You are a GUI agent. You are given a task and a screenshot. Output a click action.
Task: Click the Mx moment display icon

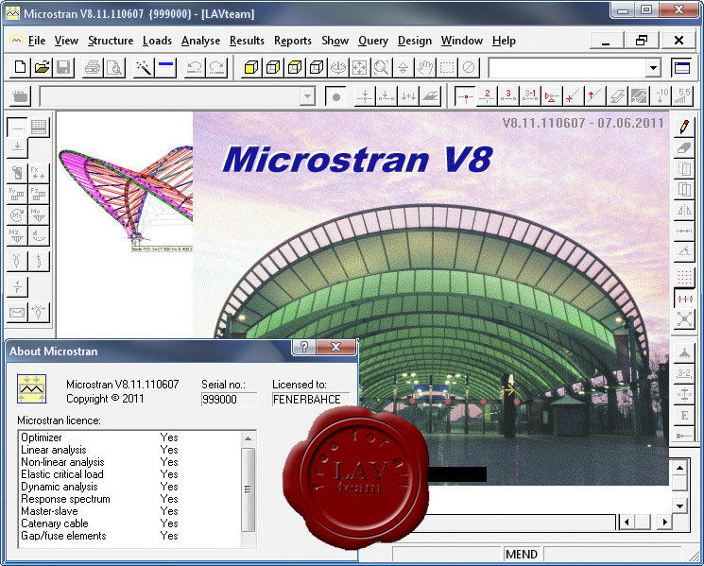(17, 215)
